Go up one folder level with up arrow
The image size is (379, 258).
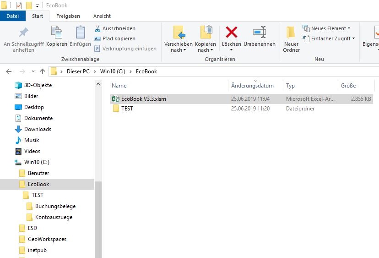[43, 71]
